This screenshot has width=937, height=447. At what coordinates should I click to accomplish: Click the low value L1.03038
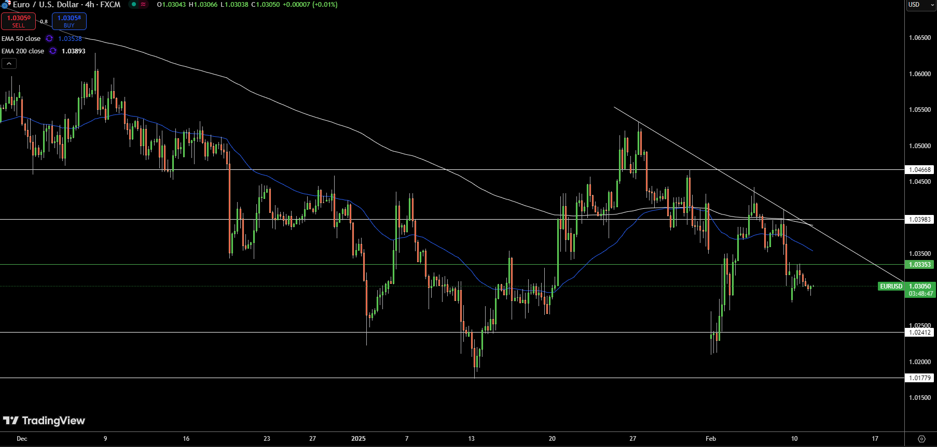[234, 4]
